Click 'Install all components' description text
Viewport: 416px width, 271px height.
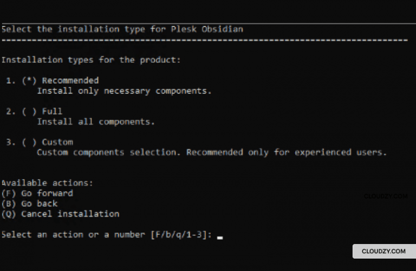click(96, 122)
